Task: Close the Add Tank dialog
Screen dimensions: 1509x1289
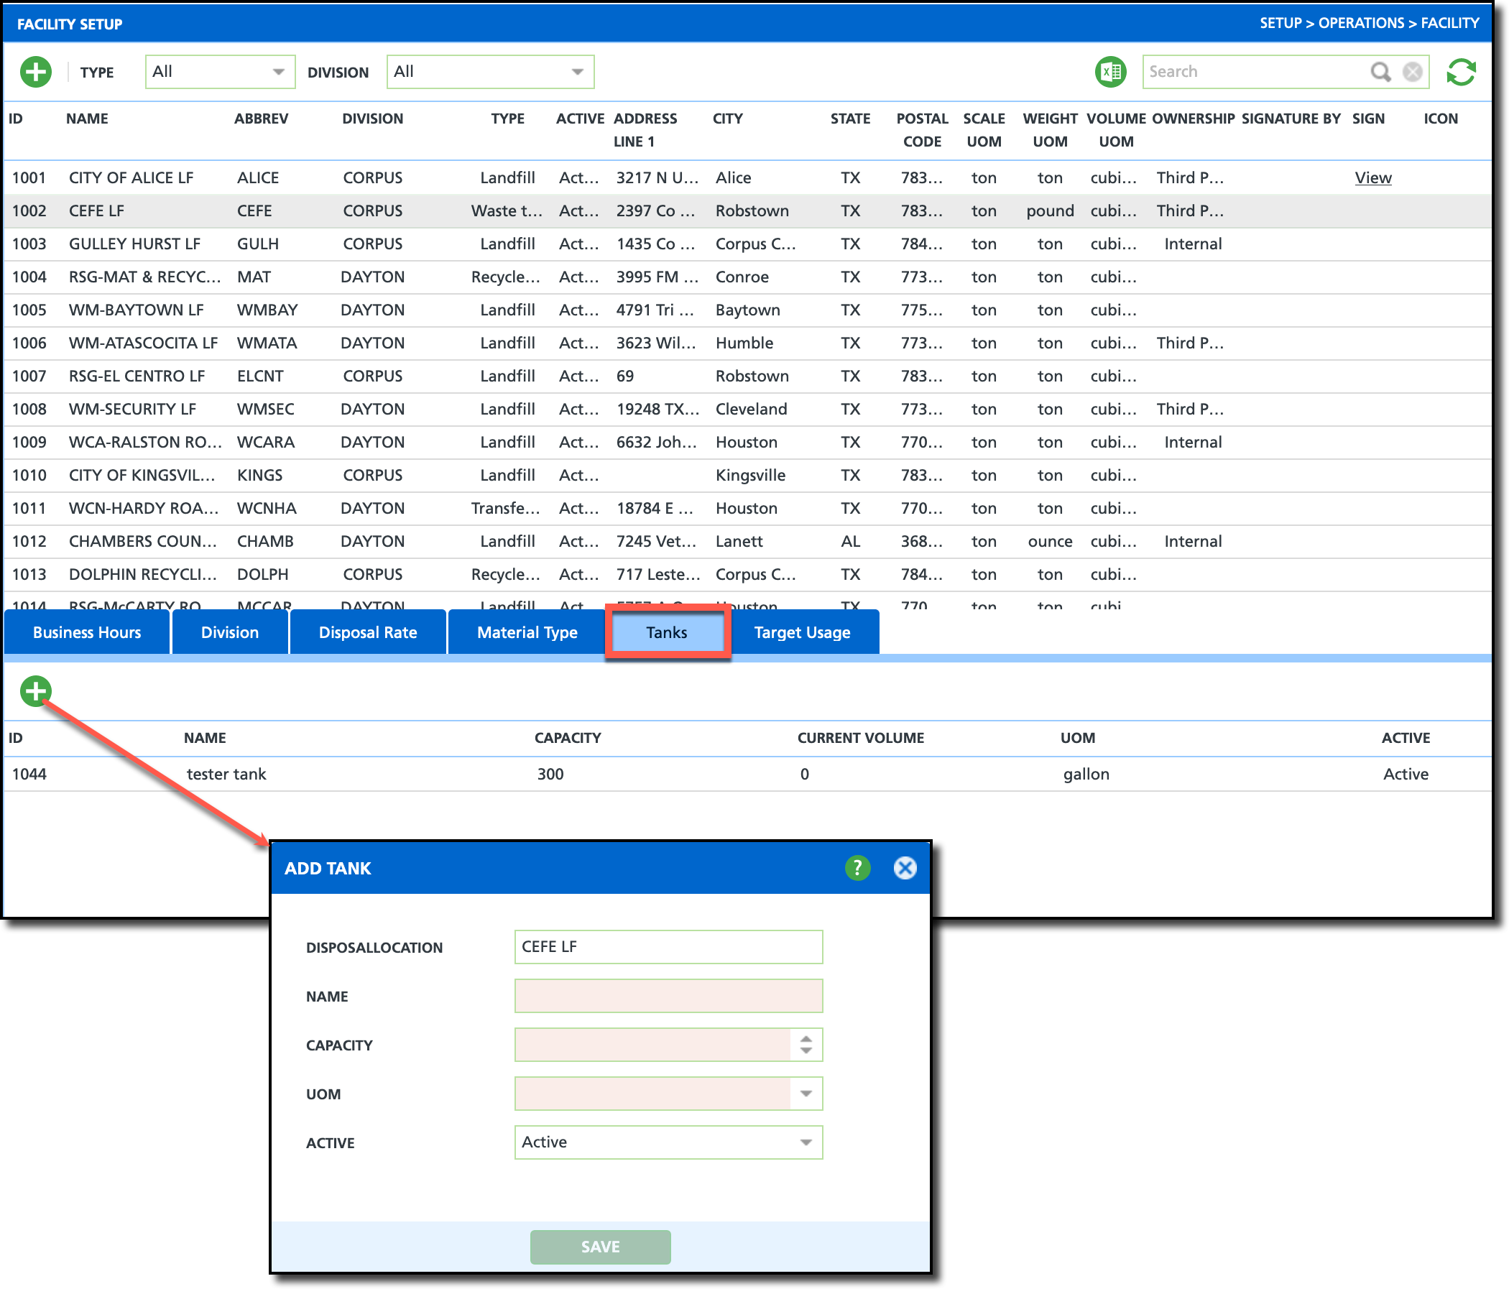Action: tap(905, 867)
